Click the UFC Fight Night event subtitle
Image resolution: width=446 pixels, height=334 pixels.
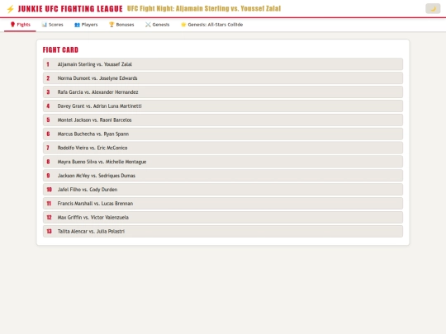click(x=204, y=8)
